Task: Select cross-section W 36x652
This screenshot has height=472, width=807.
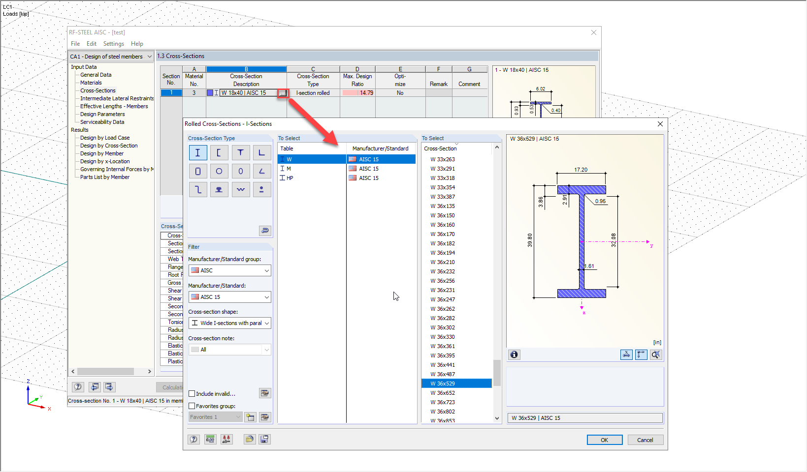Action: [456, 393]
